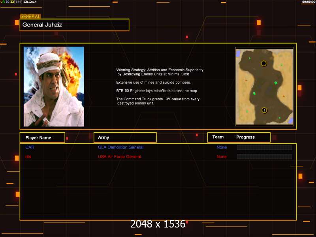Image resolution: width=316 pixels, height=237 pixels.
Task: Click CAR's loading progress bar
Action: pyautogui.click(x=264, y=147)
